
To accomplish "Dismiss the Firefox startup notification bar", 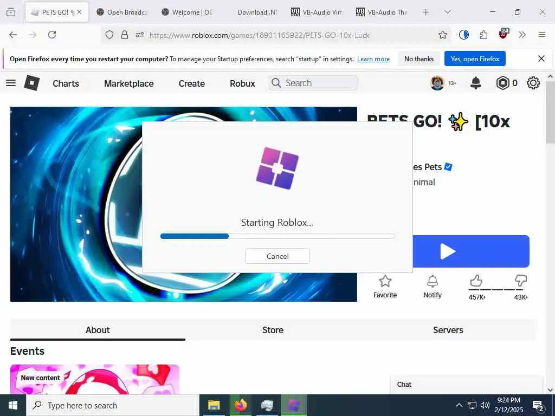I will click(541, 58).
